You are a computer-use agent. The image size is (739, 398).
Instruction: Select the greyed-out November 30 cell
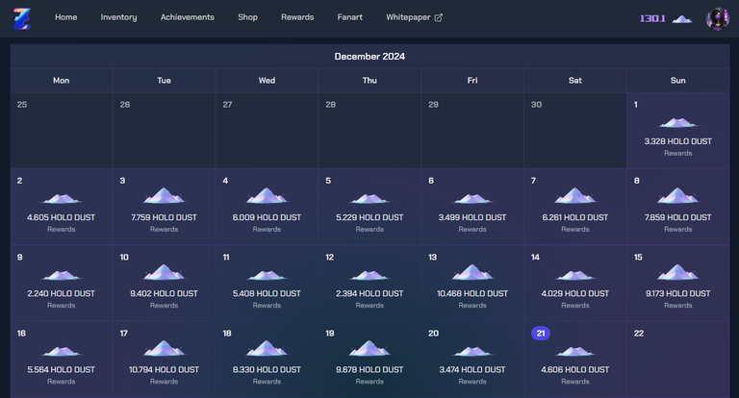click(x=575, y=131)
